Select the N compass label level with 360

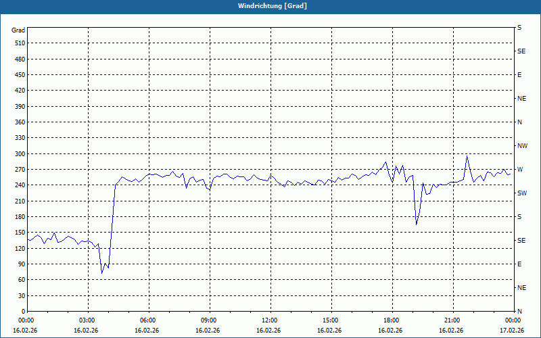519,122
